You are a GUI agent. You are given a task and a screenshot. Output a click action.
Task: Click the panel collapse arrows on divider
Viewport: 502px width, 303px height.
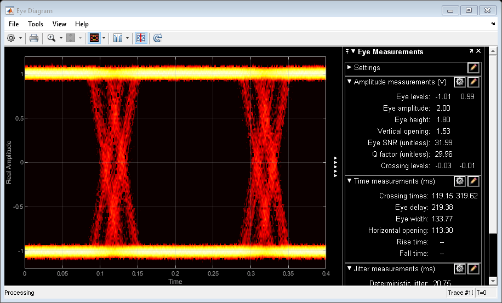[336, 167]
